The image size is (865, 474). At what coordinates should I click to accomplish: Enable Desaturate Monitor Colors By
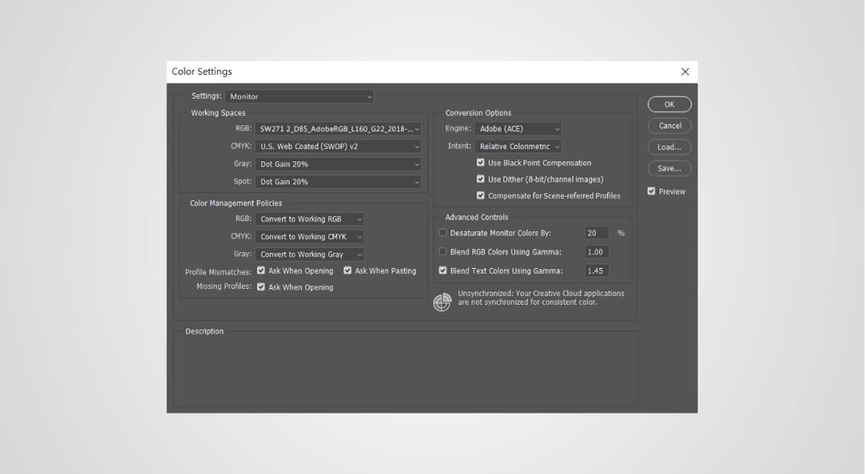click(x=443, y=232)
